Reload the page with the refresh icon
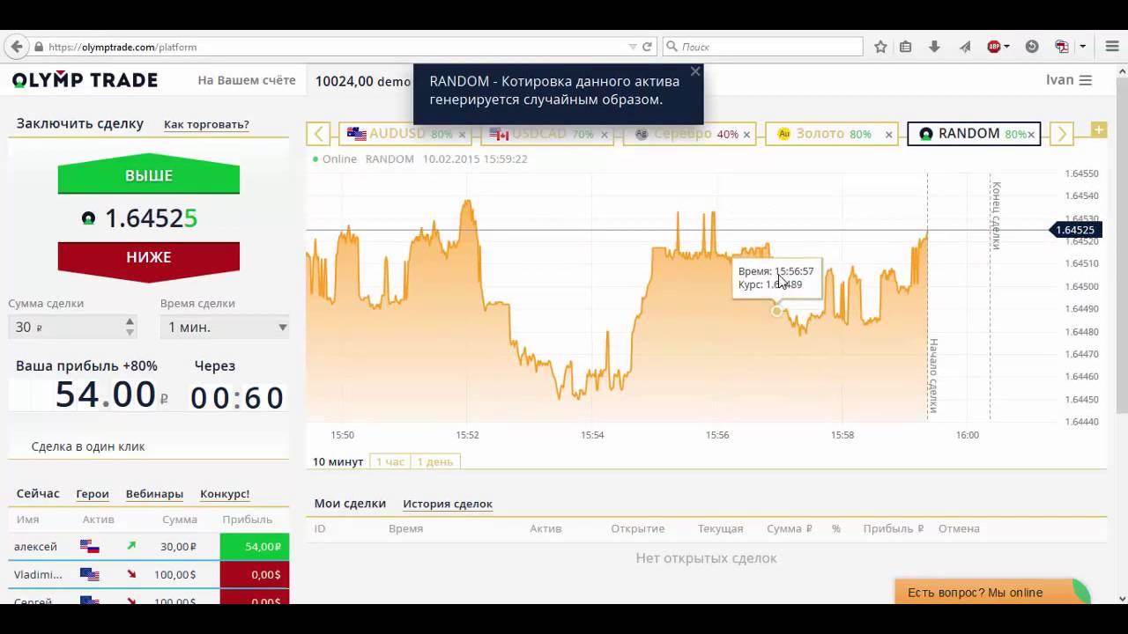1128x634 pixels. (x=647, y=47)
